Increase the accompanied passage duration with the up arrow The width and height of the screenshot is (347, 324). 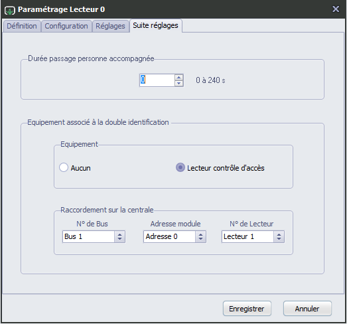pos(179,77)
